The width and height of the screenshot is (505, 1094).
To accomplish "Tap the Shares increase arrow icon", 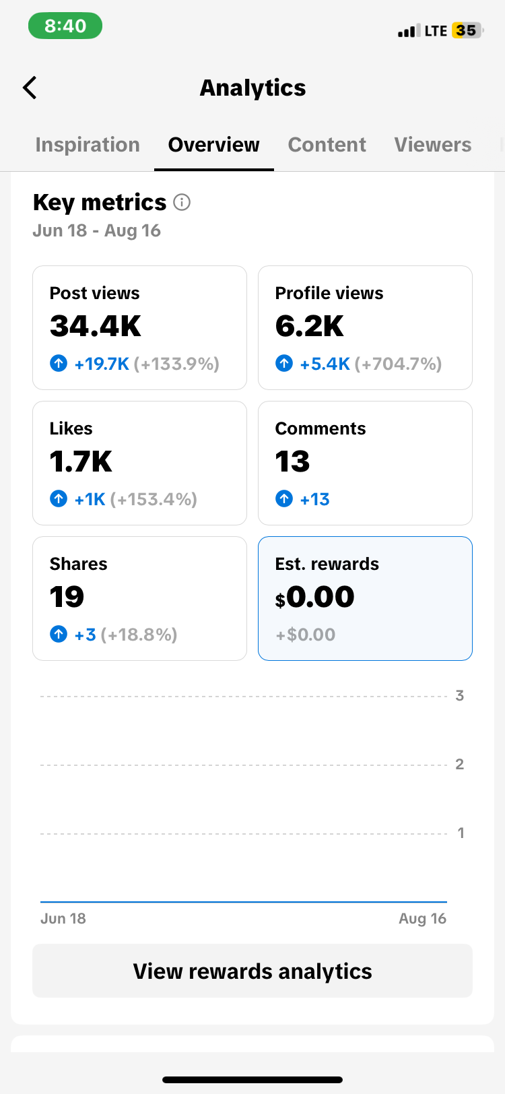I will (x=59, y=635).
